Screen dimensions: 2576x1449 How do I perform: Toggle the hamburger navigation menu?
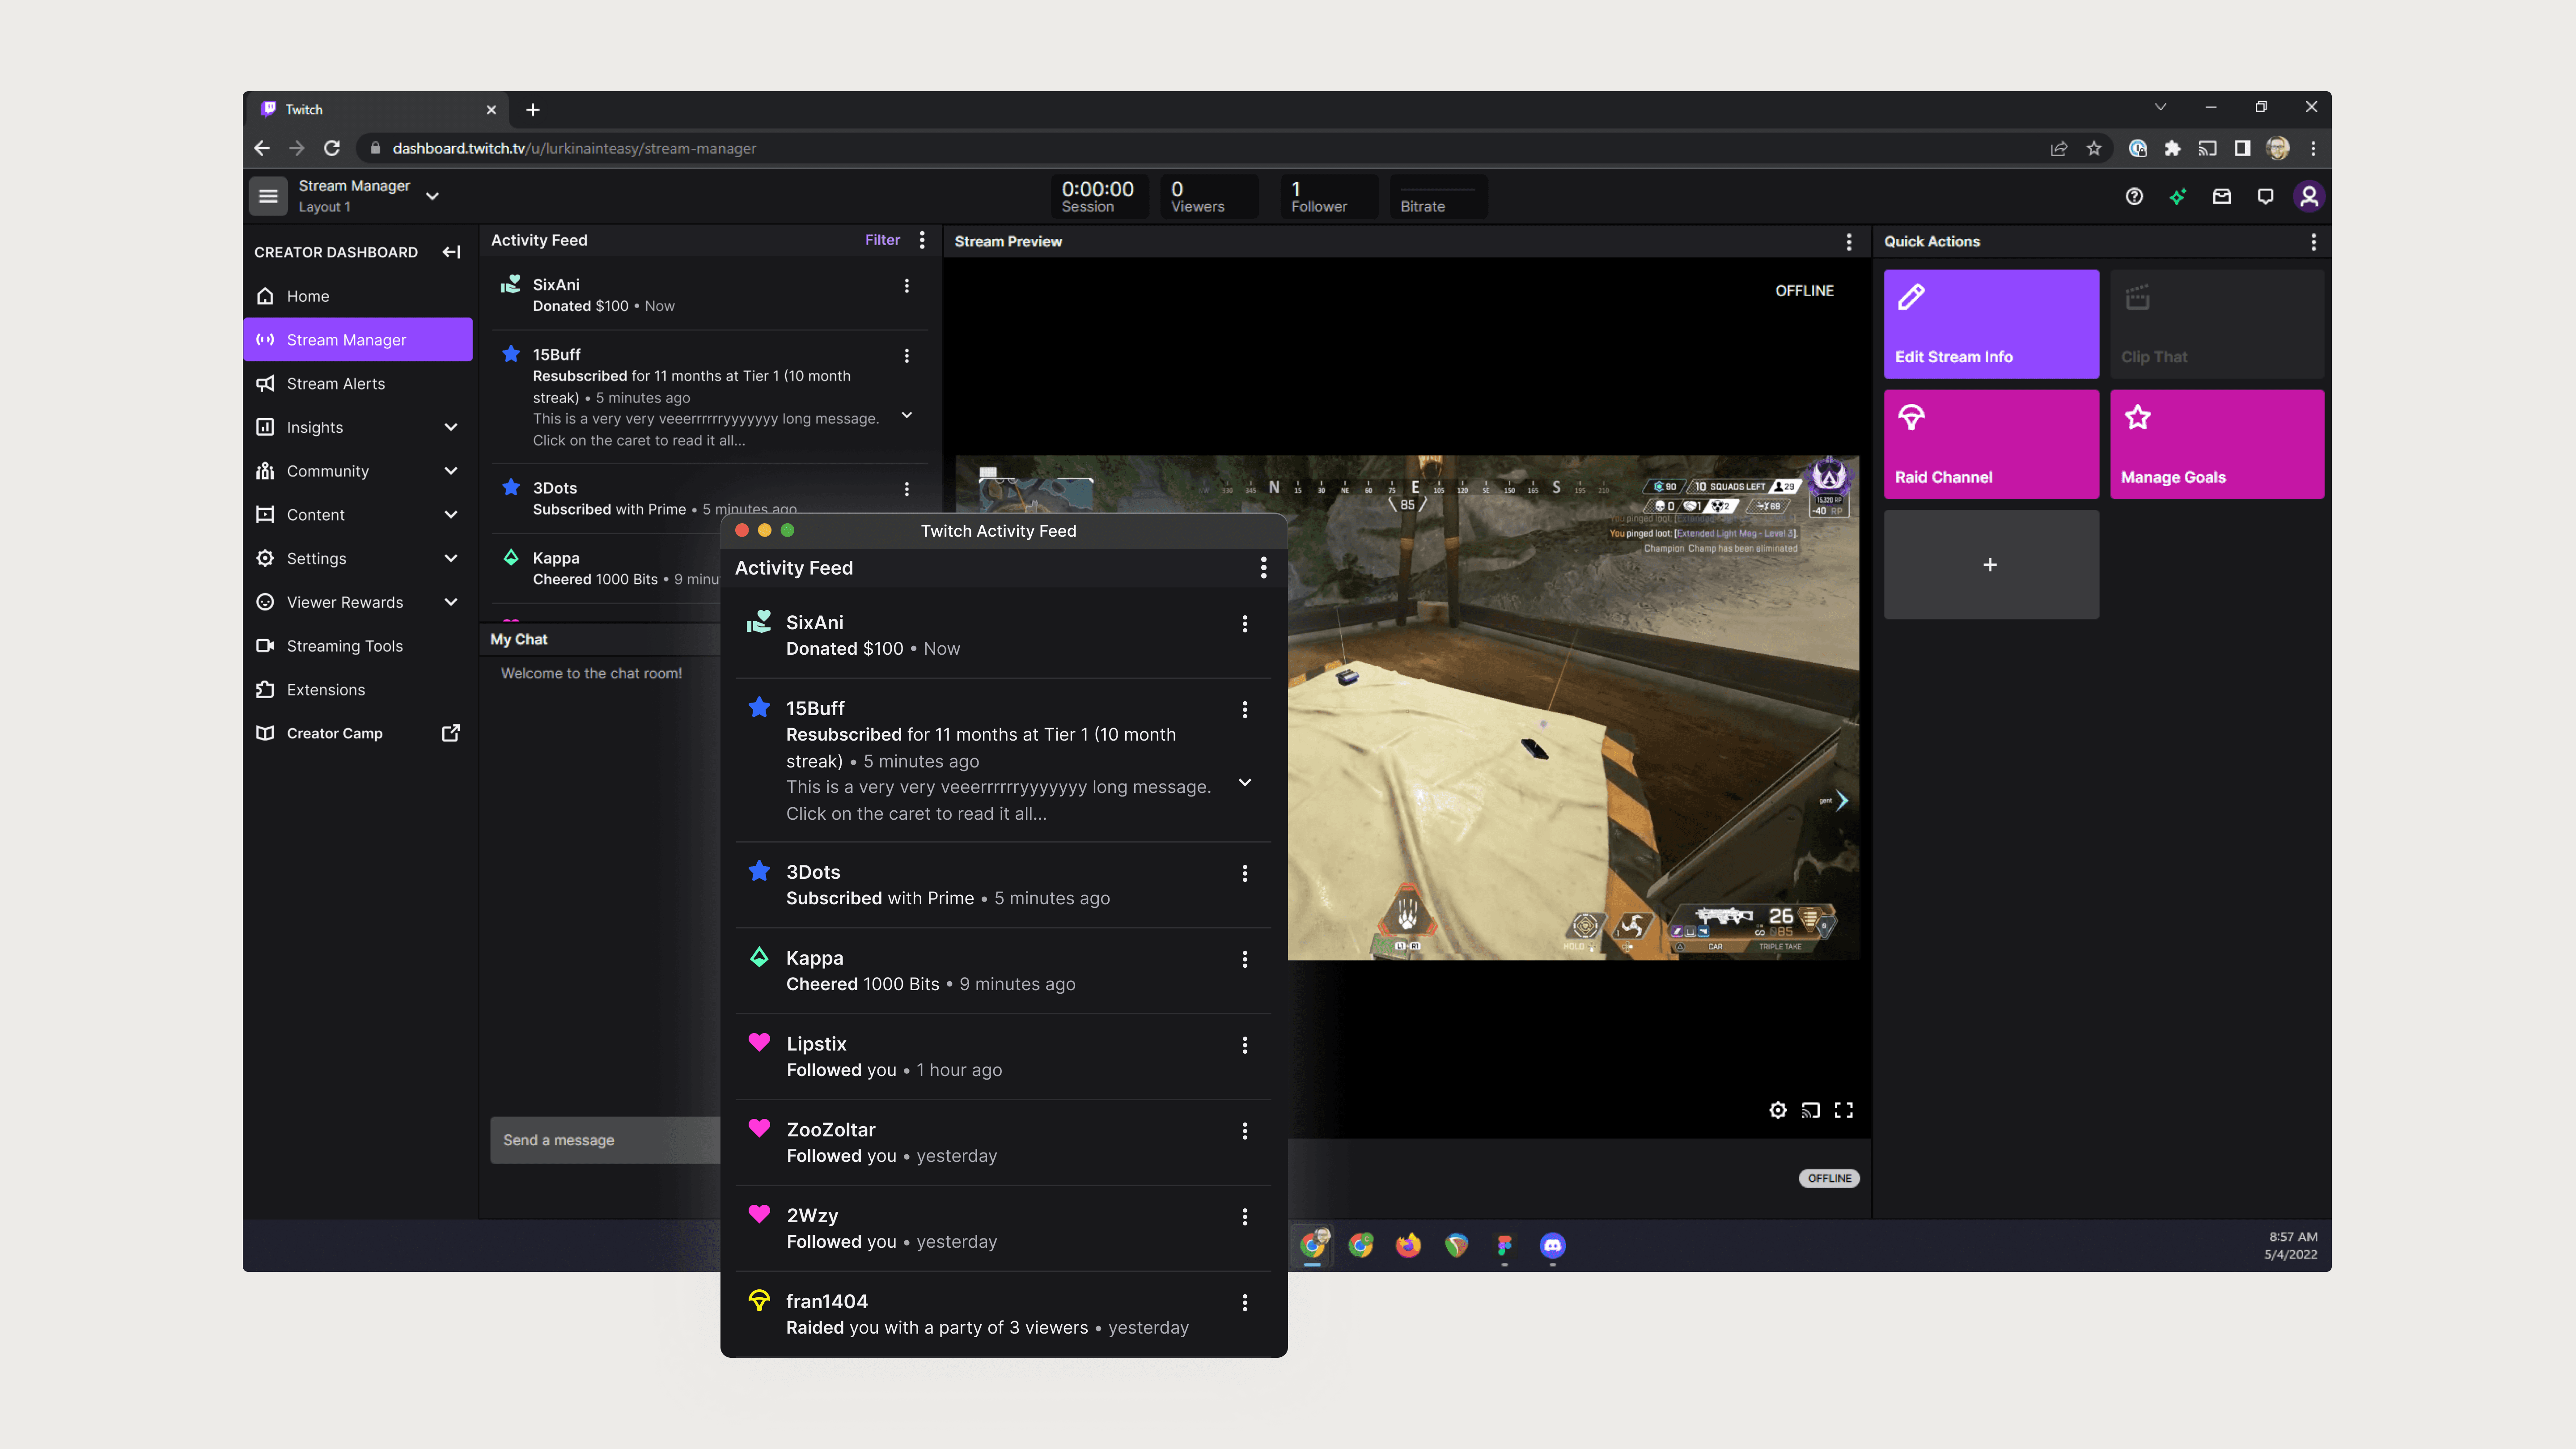(268, 196)
